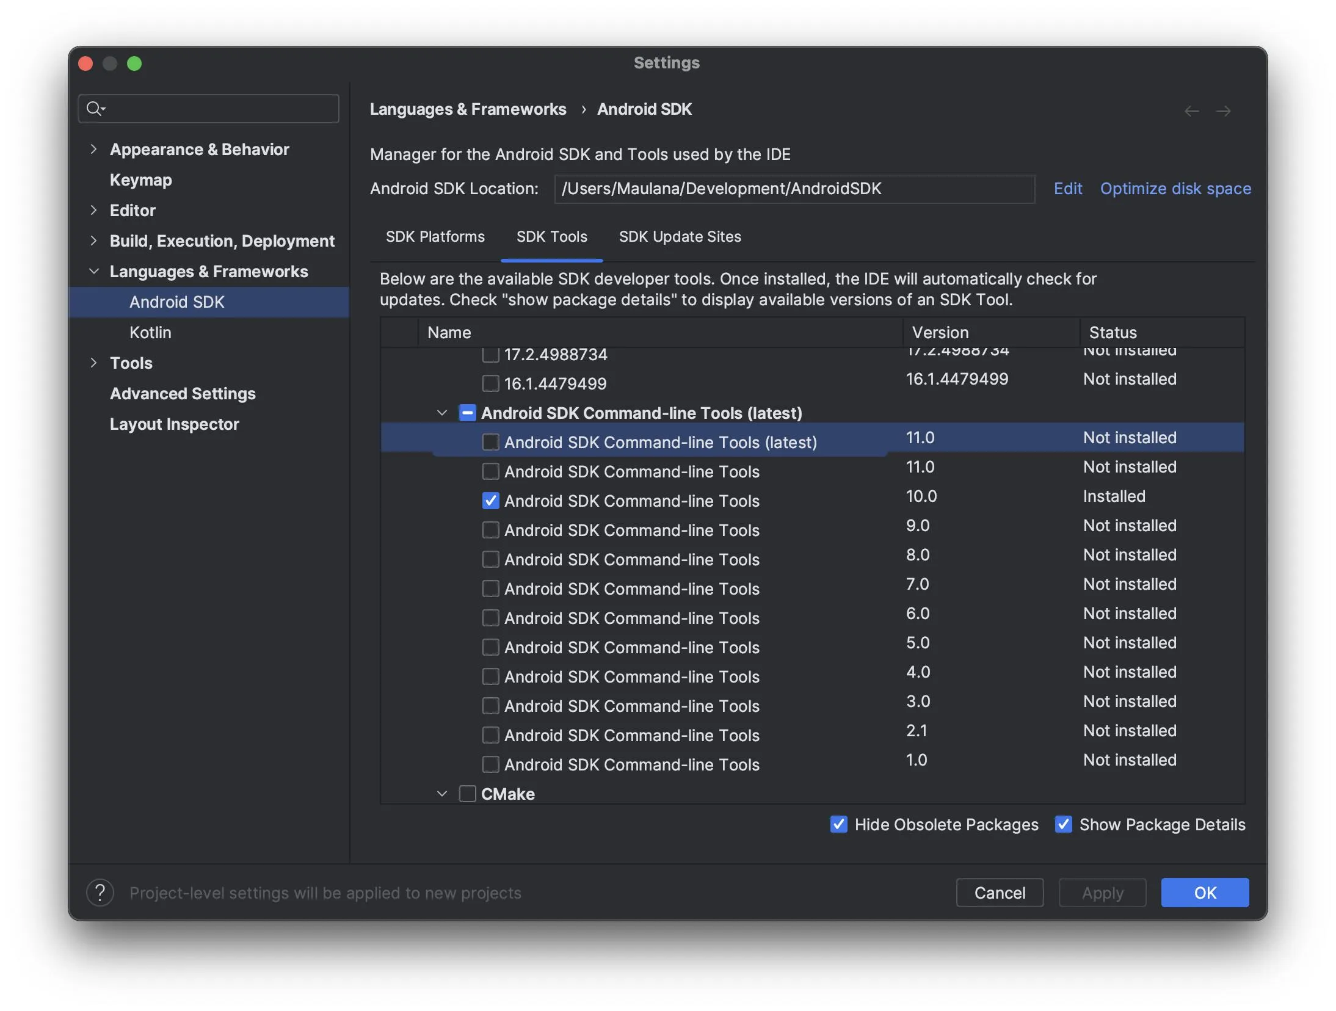Uncheck installed Command-line Tools 10.0
This screenshot has width=1336, height=1011.
coord(490,501)
